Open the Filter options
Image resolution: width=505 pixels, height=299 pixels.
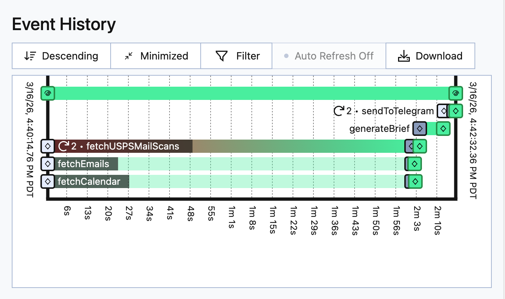point(236,56)
